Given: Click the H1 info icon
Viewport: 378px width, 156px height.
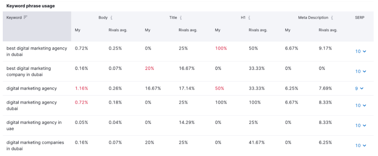Looking at the screenshot, I should [249, 17].
